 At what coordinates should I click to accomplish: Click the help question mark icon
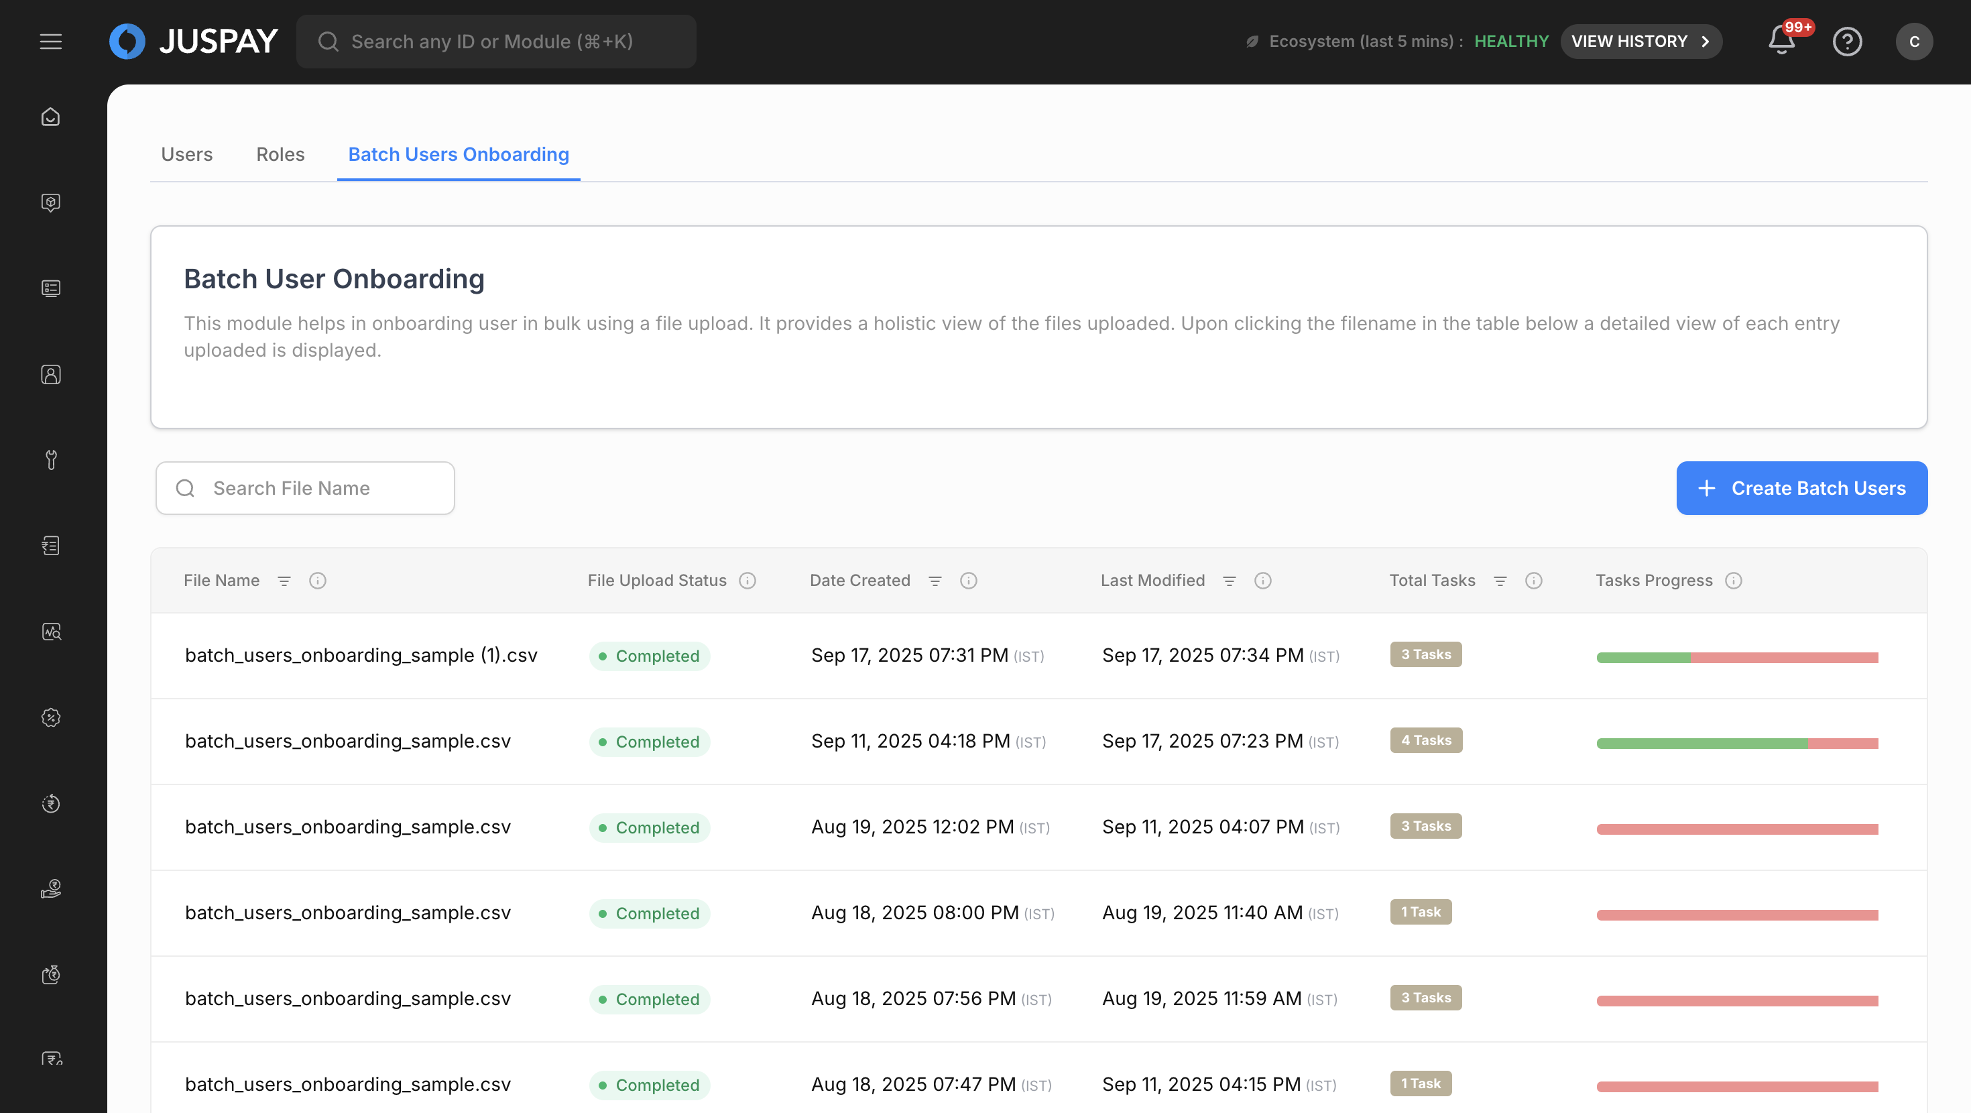point(1847,42)
